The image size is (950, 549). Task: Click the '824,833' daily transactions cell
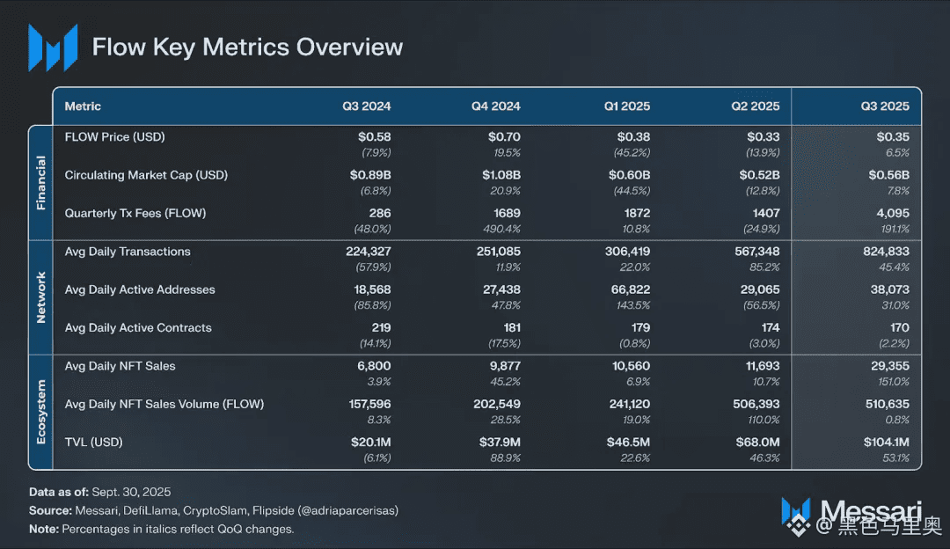coord(887,252)
